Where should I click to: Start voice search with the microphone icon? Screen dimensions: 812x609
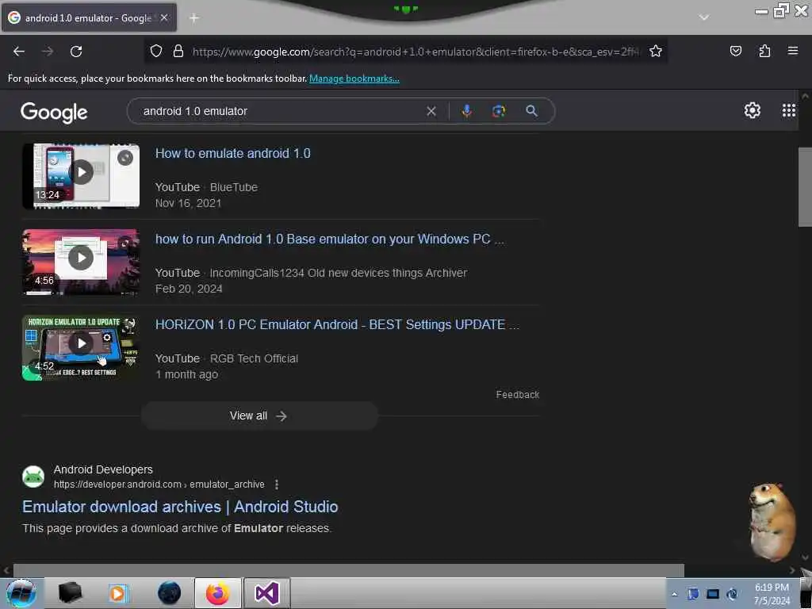point(466,111)
